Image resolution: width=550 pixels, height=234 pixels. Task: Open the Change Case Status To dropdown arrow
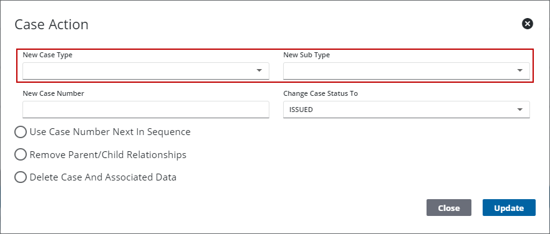pos(520,110)
